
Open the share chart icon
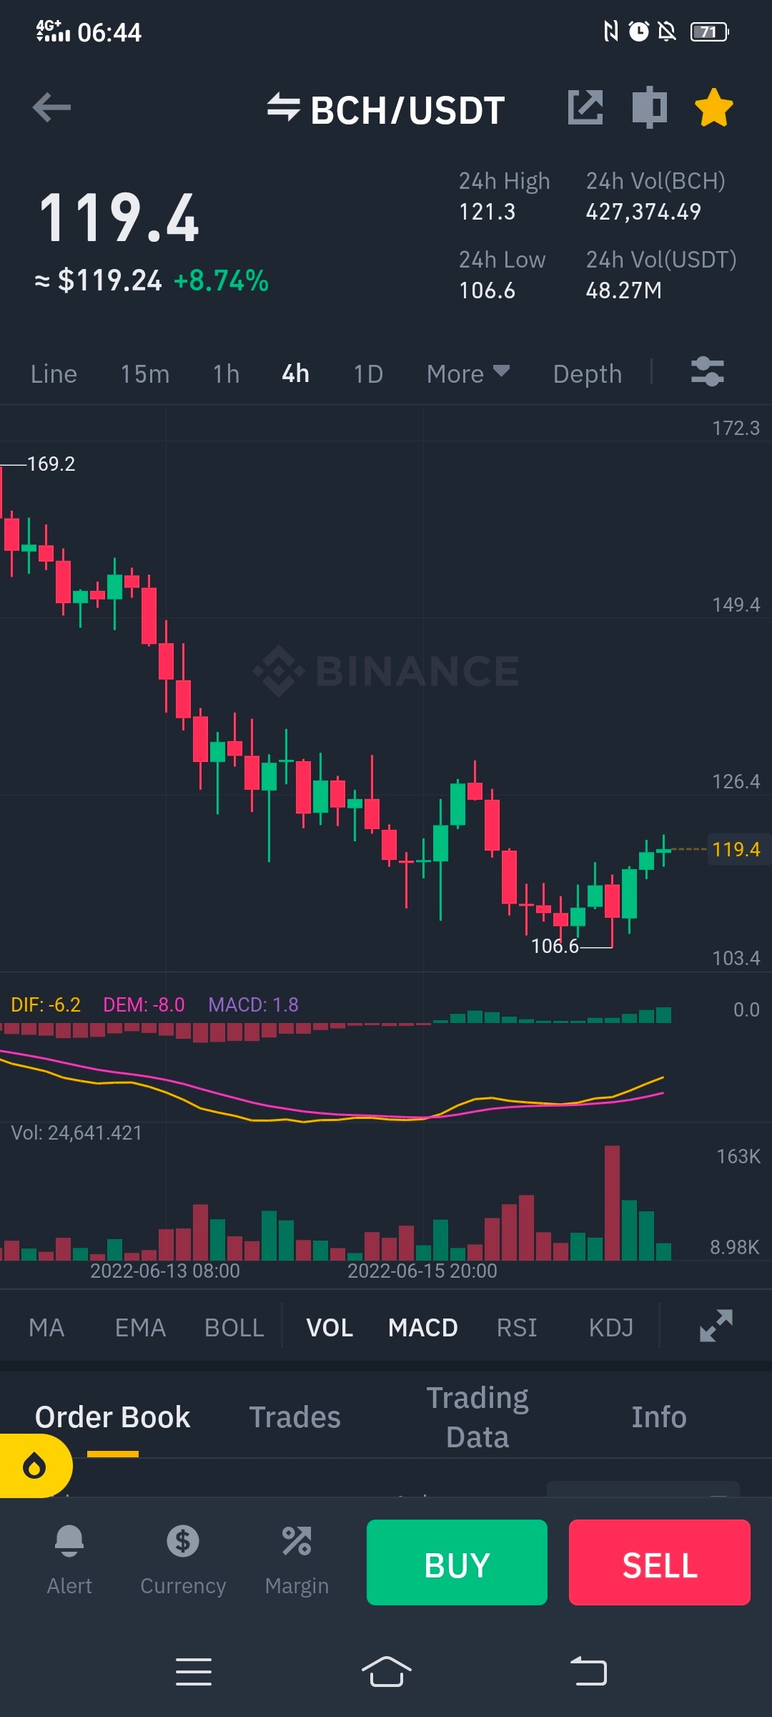pyautogui.click(x=585, y=108)
